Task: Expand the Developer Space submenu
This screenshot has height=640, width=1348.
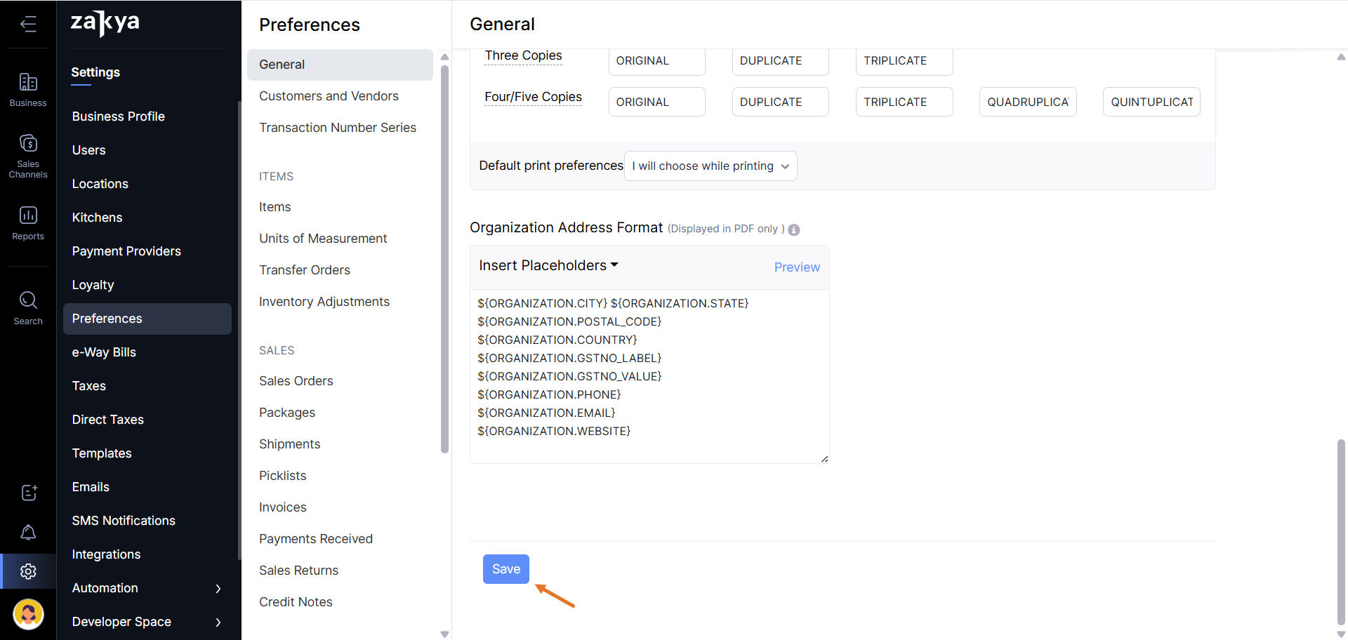Action: pyautogui.click(x=218, y=622)
